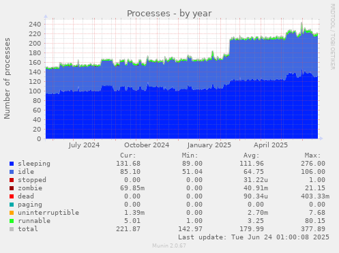Click the zombie average value 40.91m

point(256,188)
